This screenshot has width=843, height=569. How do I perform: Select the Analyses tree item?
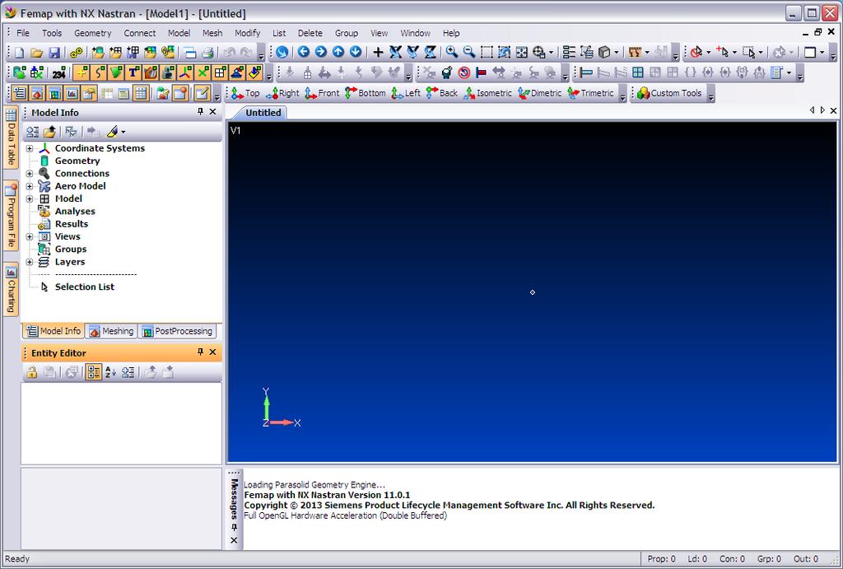click(75, 212)
